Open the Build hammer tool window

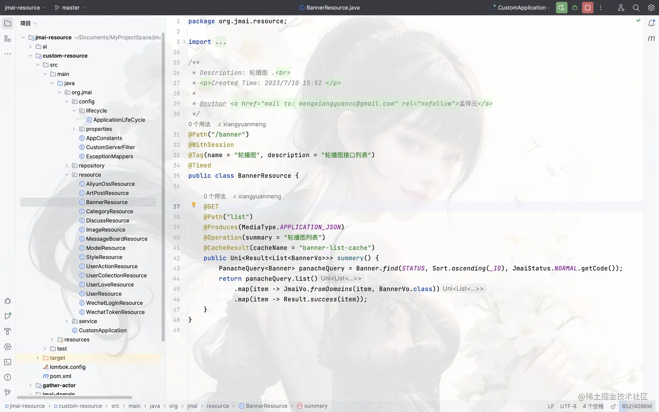[7, 331]
